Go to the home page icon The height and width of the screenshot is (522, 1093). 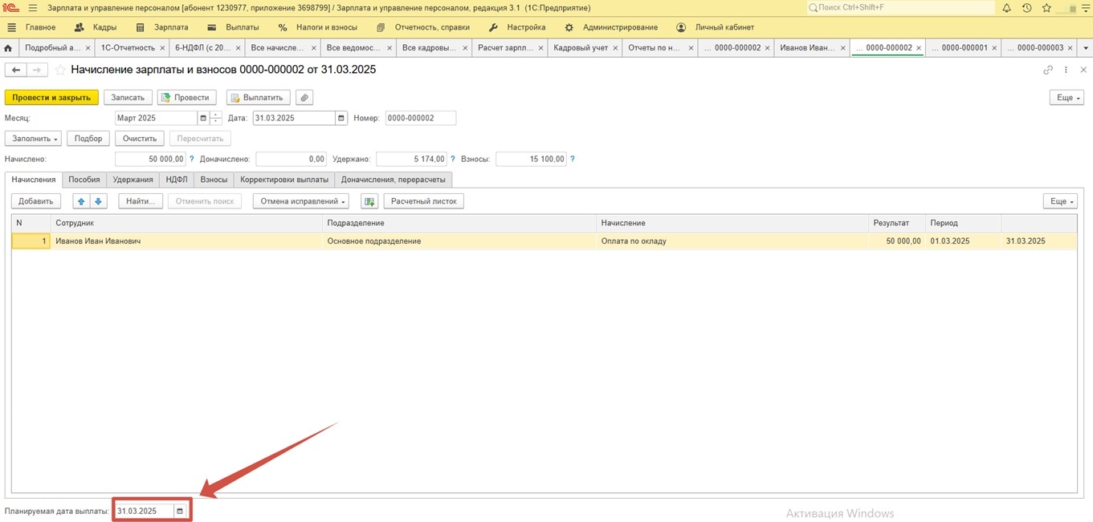[8, 48]
